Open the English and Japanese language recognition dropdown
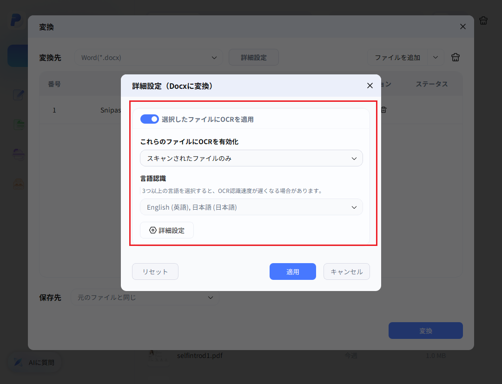Screen dimensions: 502x384 coord(251,207)
